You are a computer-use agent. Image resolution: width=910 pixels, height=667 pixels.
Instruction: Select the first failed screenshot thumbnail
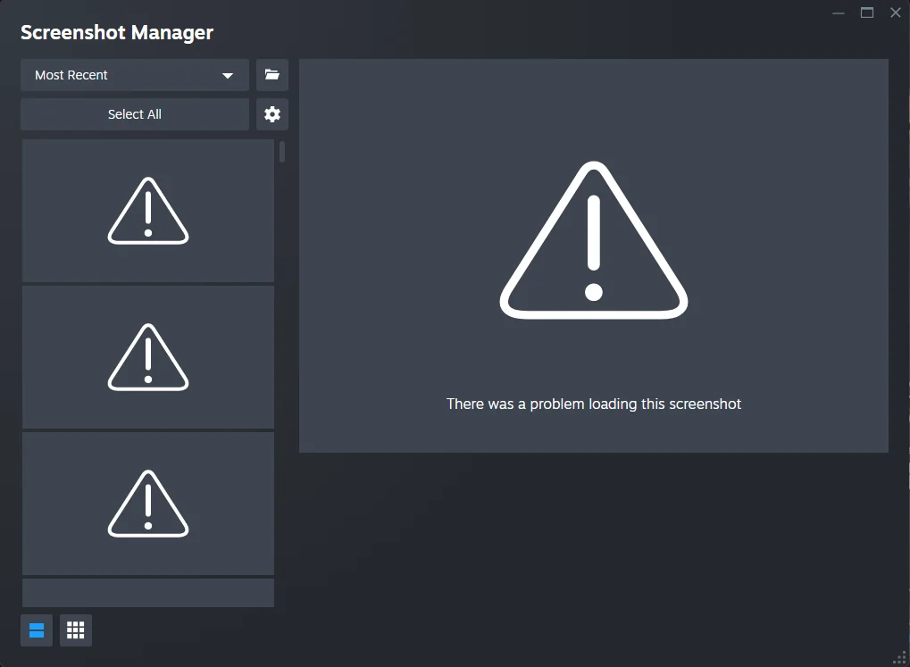148,211
